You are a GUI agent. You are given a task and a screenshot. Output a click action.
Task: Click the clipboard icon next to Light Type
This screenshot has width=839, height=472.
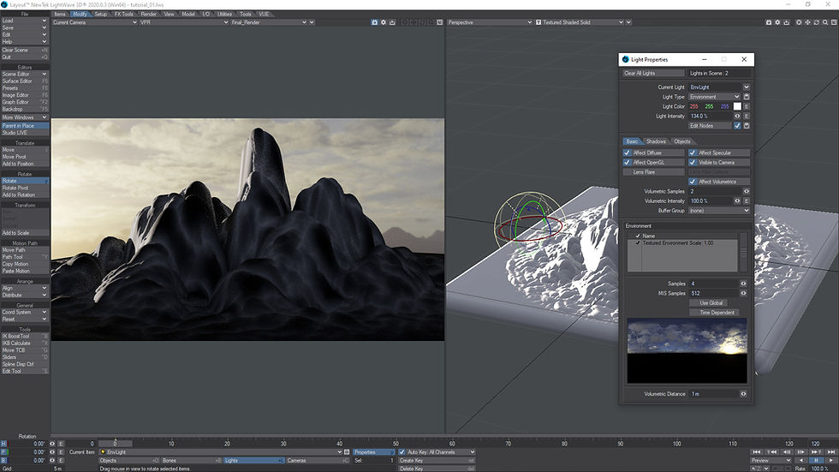point(747,97)
